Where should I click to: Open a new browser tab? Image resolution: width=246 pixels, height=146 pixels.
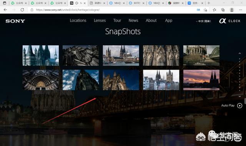209,3
